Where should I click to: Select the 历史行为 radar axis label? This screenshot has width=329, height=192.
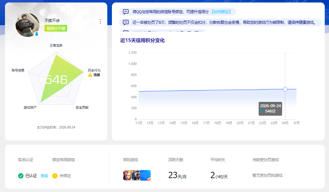point(94,70)
